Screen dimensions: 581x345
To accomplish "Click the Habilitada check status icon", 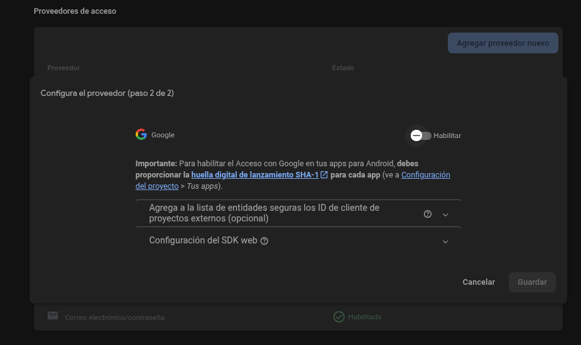I will pyautogui.click(x=339, y=317).
